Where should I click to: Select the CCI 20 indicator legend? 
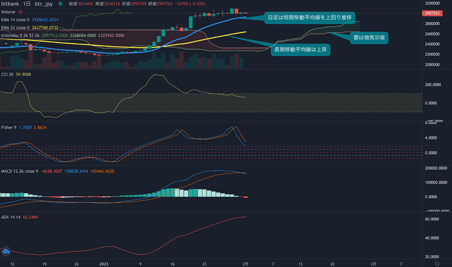7,74
